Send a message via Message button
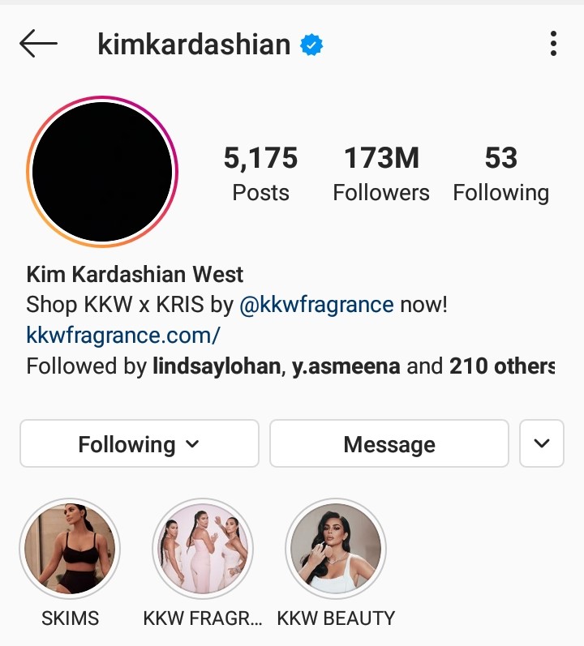This screenshot has height=646, width=584. tap(389, 443)
